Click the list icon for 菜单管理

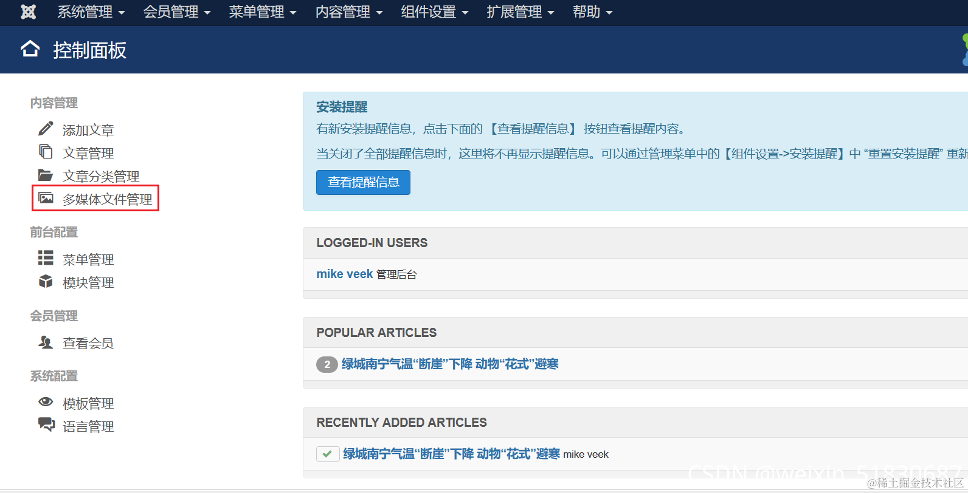46,258
